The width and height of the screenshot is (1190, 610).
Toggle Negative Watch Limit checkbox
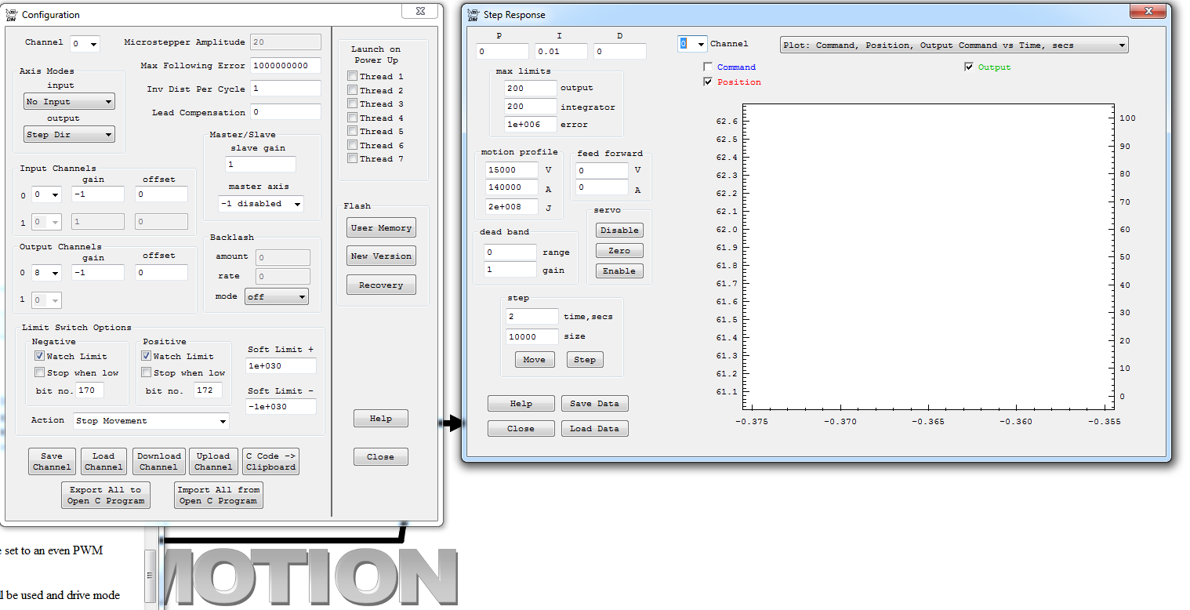[39, 356]
